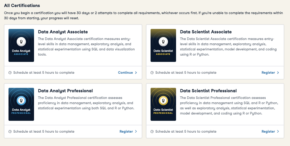The image size is (290, 146).
Task: Click the Data Analyst Professional description paragraph
Action: [86, 103]
